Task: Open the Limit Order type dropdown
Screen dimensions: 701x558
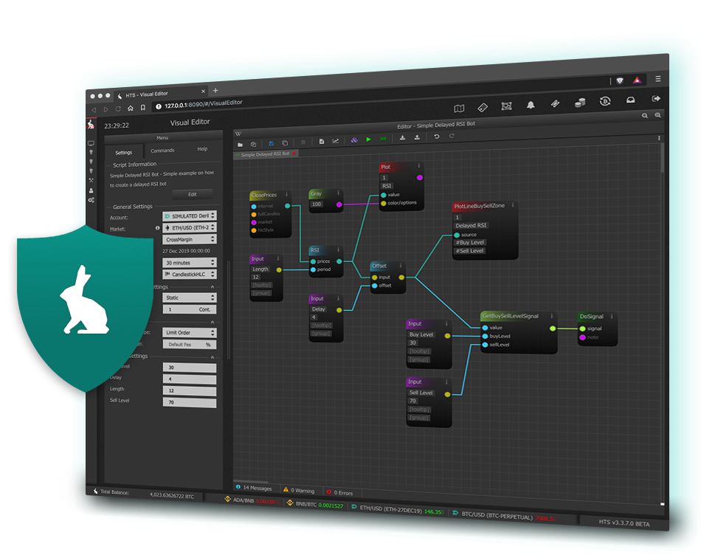Action: (x=190, y=333)
